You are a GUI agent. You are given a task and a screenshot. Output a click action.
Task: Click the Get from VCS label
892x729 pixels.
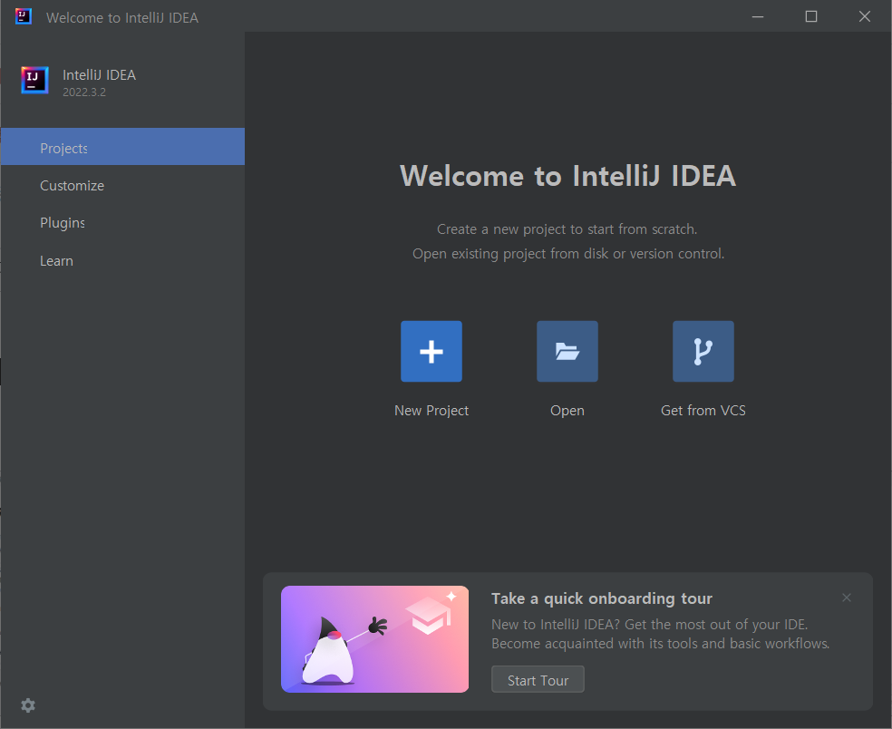(x=703, y=410)
